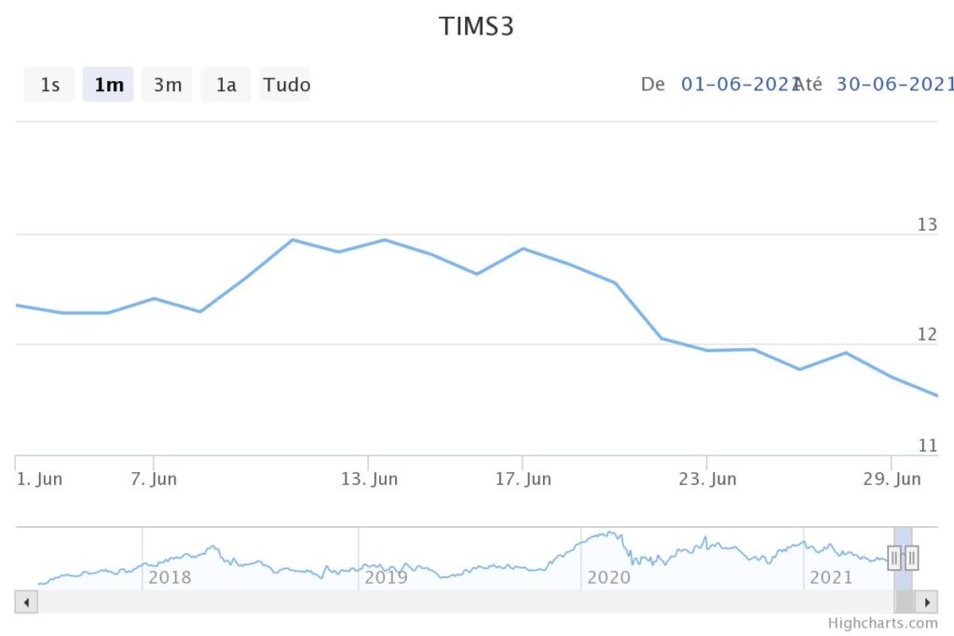Viewport: 954px width, 636px height.
Task: Show all data with Tudo
Action: (x=286, y=85)
